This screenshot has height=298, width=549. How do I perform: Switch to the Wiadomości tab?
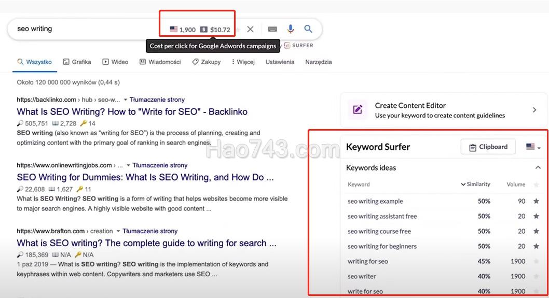(x=160, y=62)
